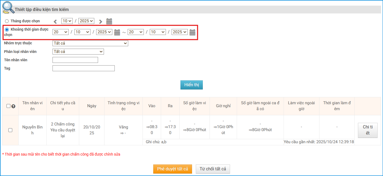The image size is (383, 176).
Task: Click the previous month arrow icon
Action: pos(55,21)
